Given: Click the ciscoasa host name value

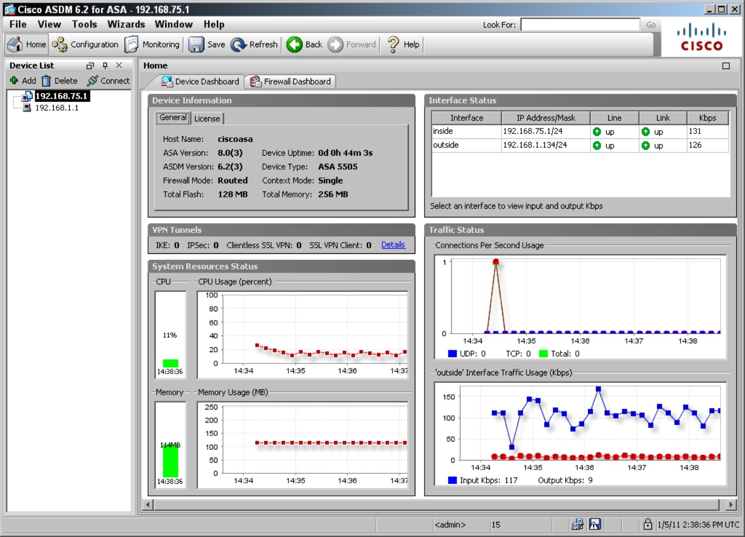Looking at the screenshot, I should [235, 139].
